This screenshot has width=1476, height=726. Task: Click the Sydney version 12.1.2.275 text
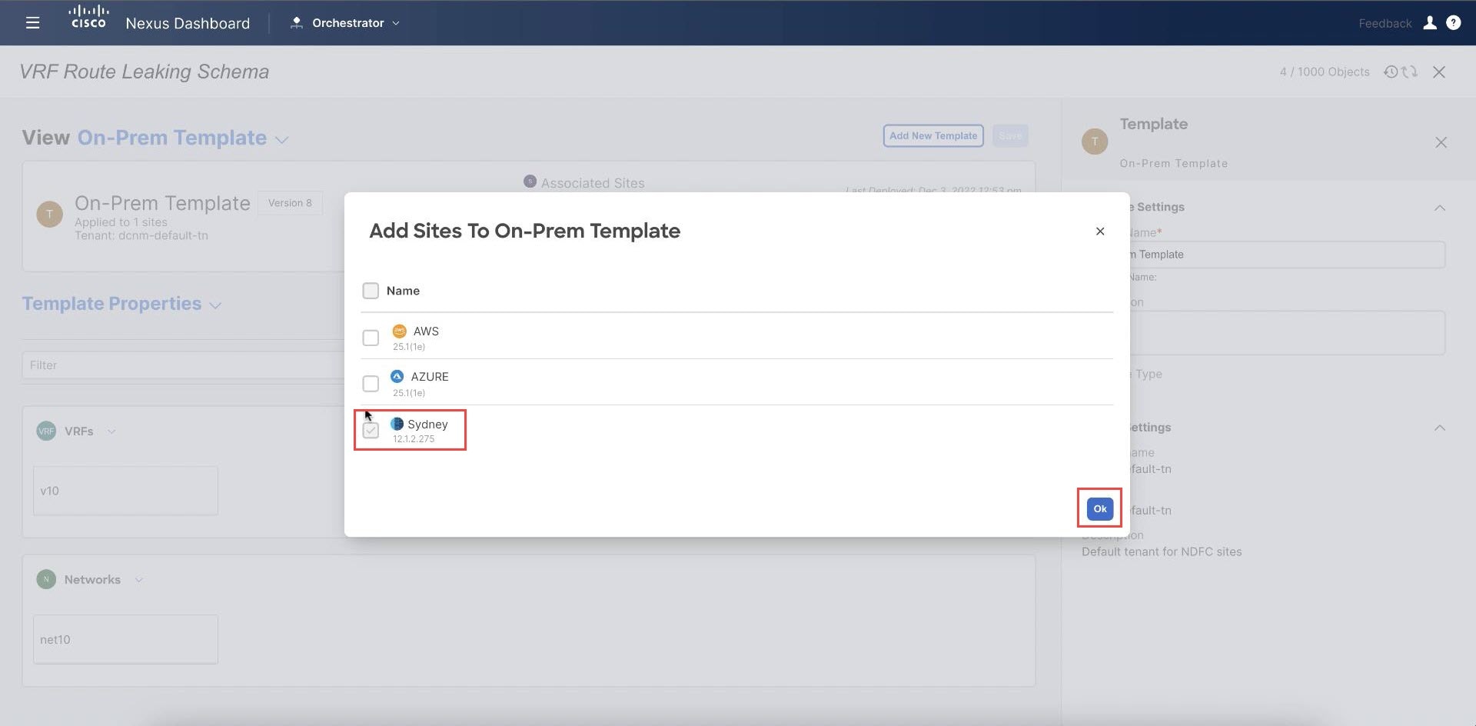click(414, 439)
